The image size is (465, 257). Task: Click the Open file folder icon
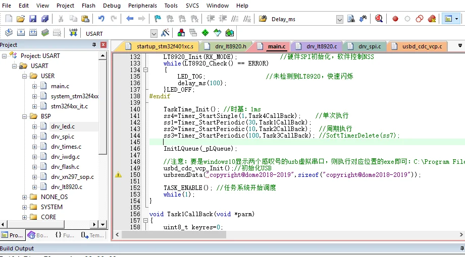[21, 19]
